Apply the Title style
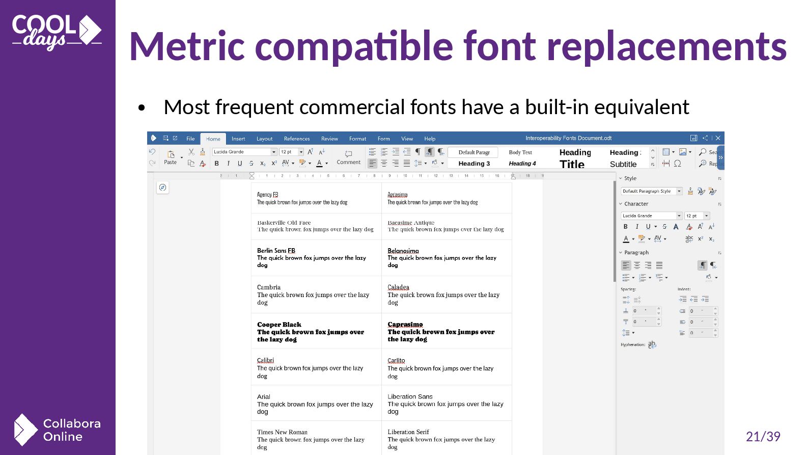808x455 pixels. pyautogui.click(x=572, y=164)
